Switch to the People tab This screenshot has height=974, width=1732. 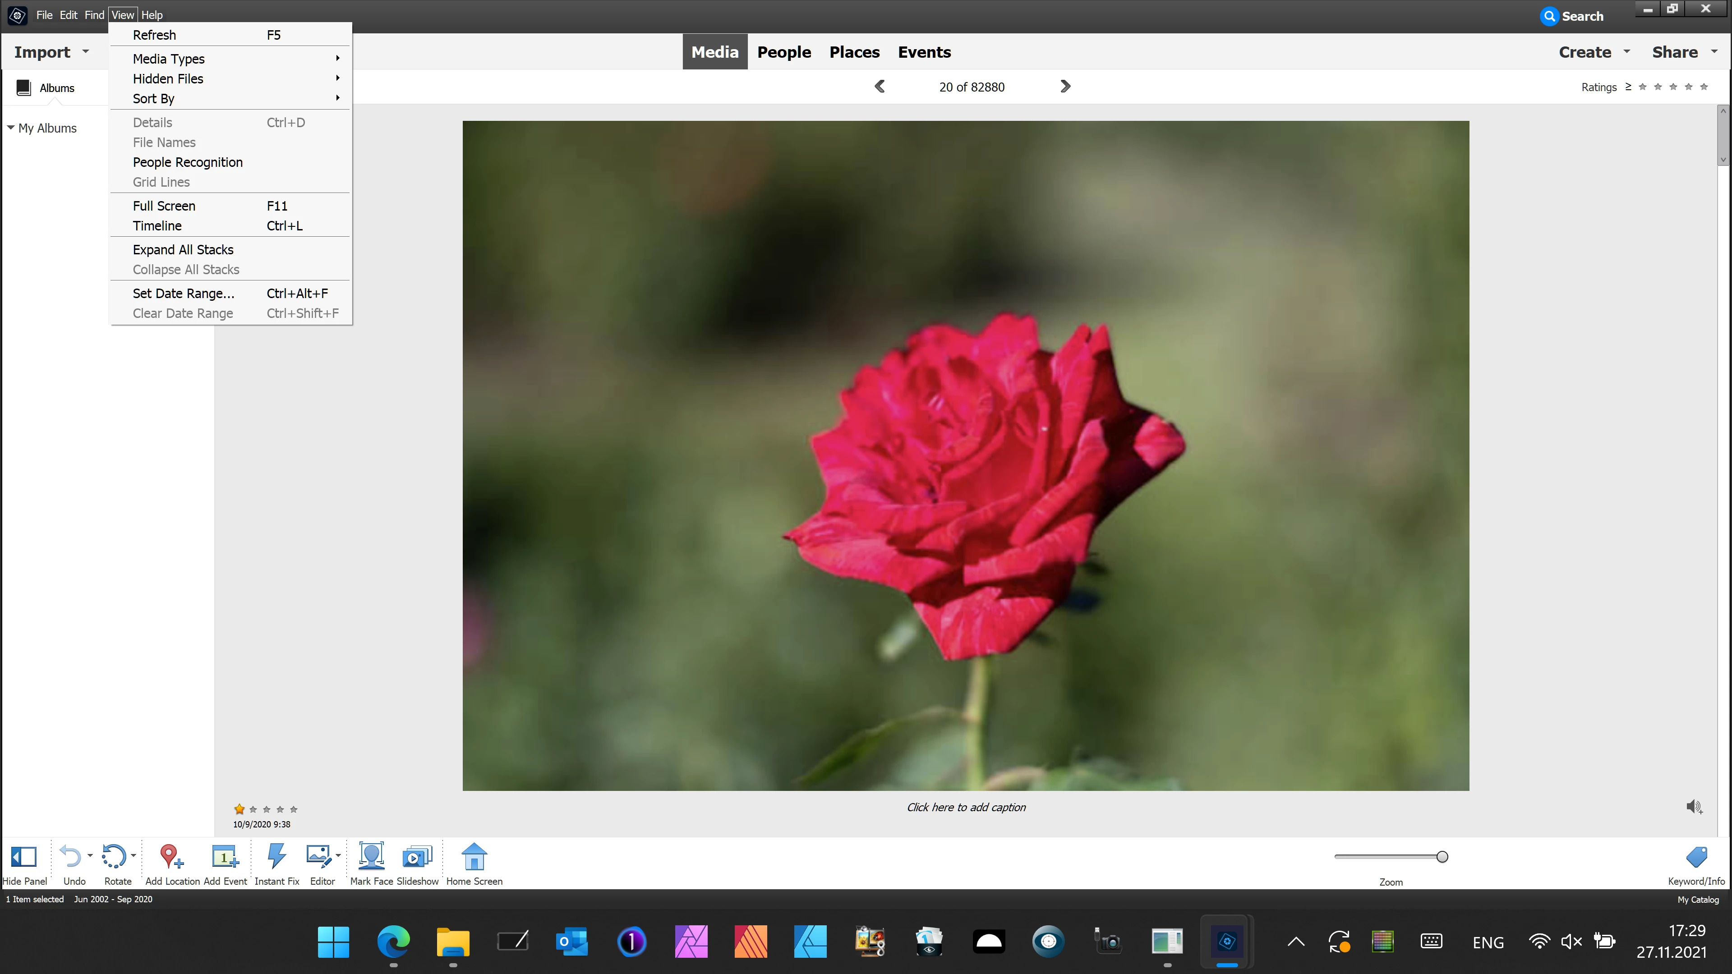tap(784, 52)
